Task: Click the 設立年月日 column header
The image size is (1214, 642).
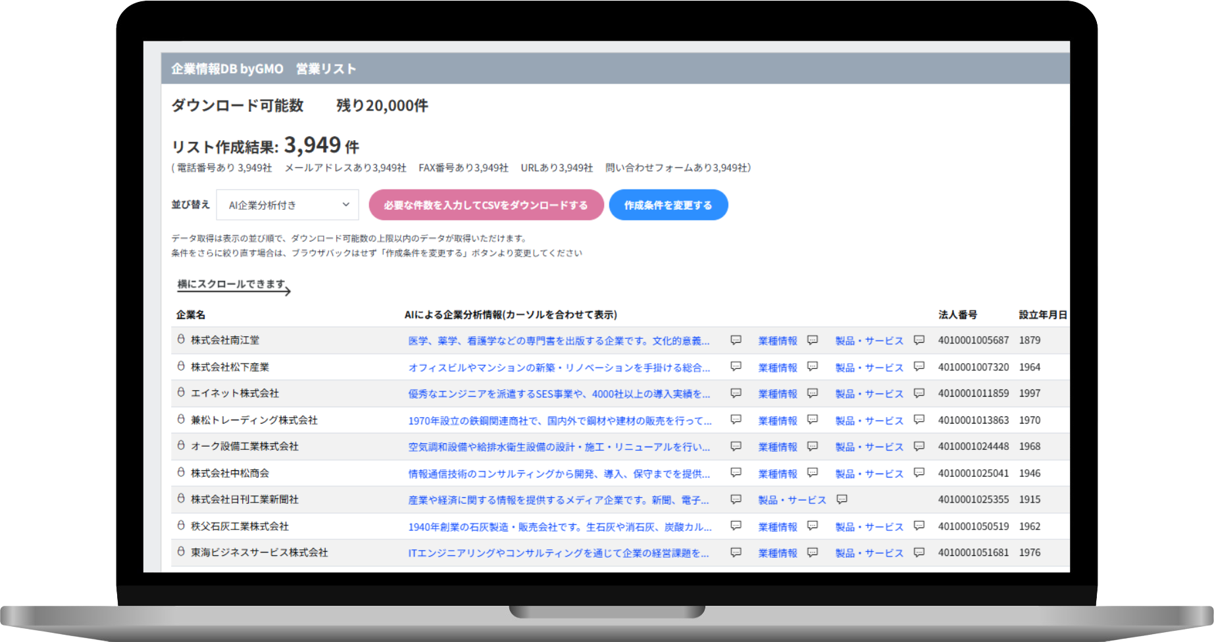Action: (1042, 314)
